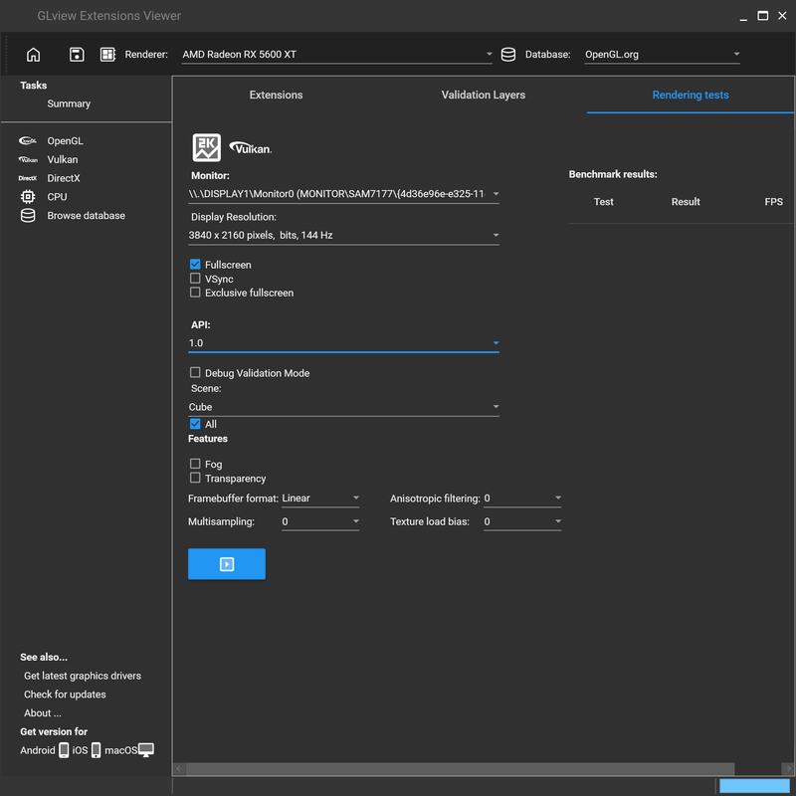Open the Texture load bias dropdown
This screenshot has height=796, width=796.
pyautogui.click(x=522, y=521)
